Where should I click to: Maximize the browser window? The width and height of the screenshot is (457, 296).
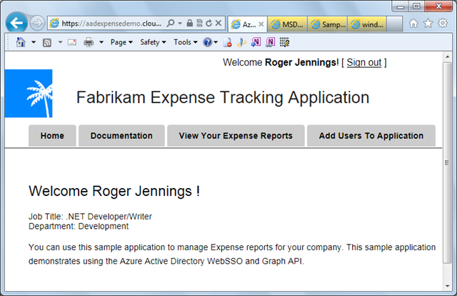click(416, 6)
